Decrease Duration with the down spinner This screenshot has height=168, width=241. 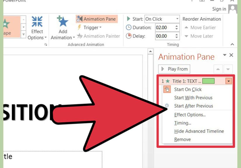point(177,29)
